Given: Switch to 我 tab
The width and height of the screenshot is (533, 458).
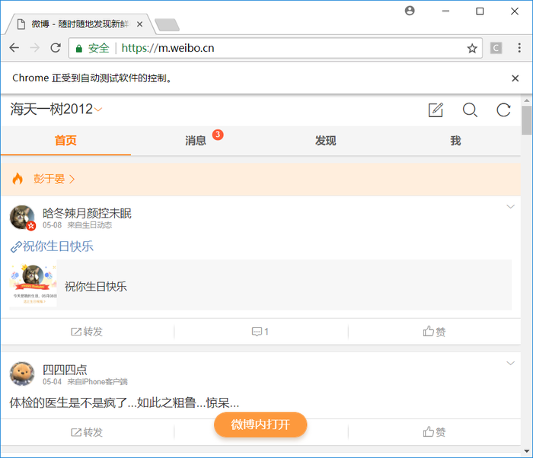Looking at the screenshot, I should point(455,141).
